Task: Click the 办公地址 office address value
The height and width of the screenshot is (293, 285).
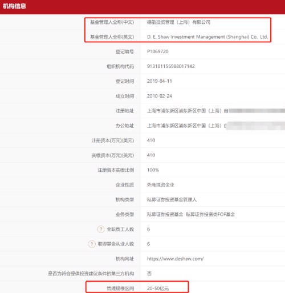Action: (x=216, y=126)
